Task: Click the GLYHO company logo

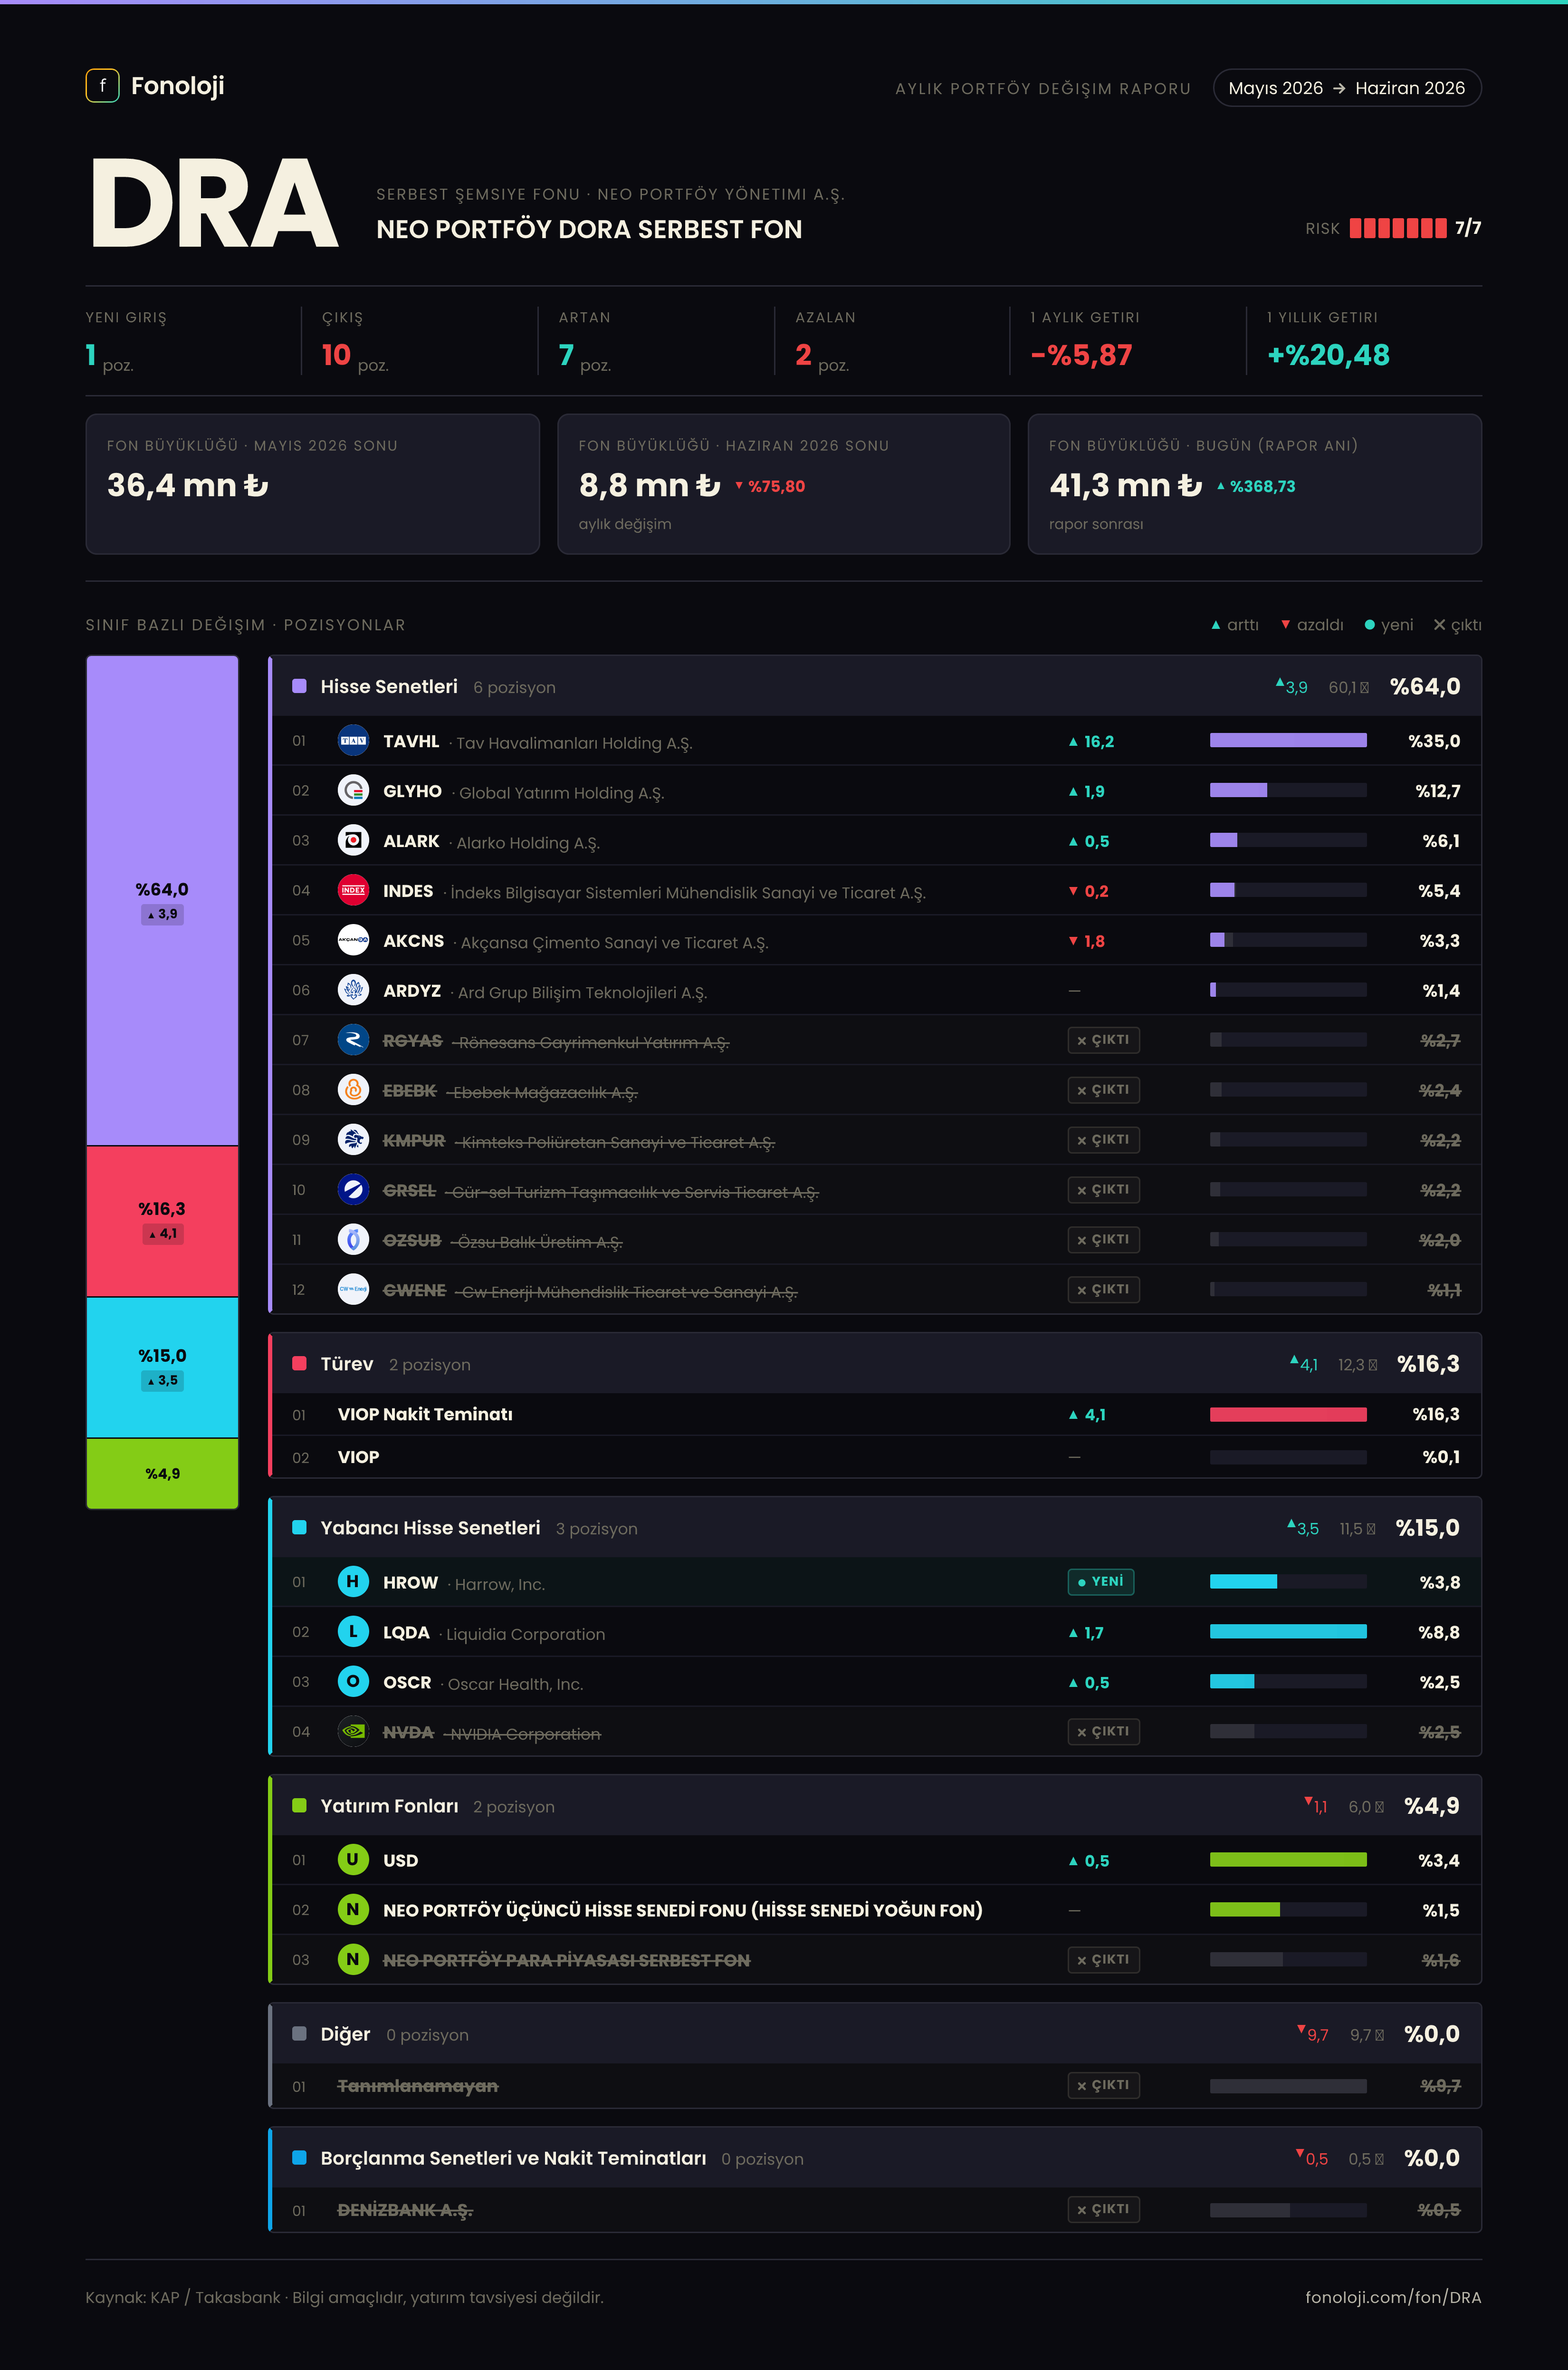Action: 353,790
